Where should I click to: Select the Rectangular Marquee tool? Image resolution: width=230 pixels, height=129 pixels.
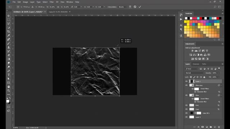[x=9, y=20]
